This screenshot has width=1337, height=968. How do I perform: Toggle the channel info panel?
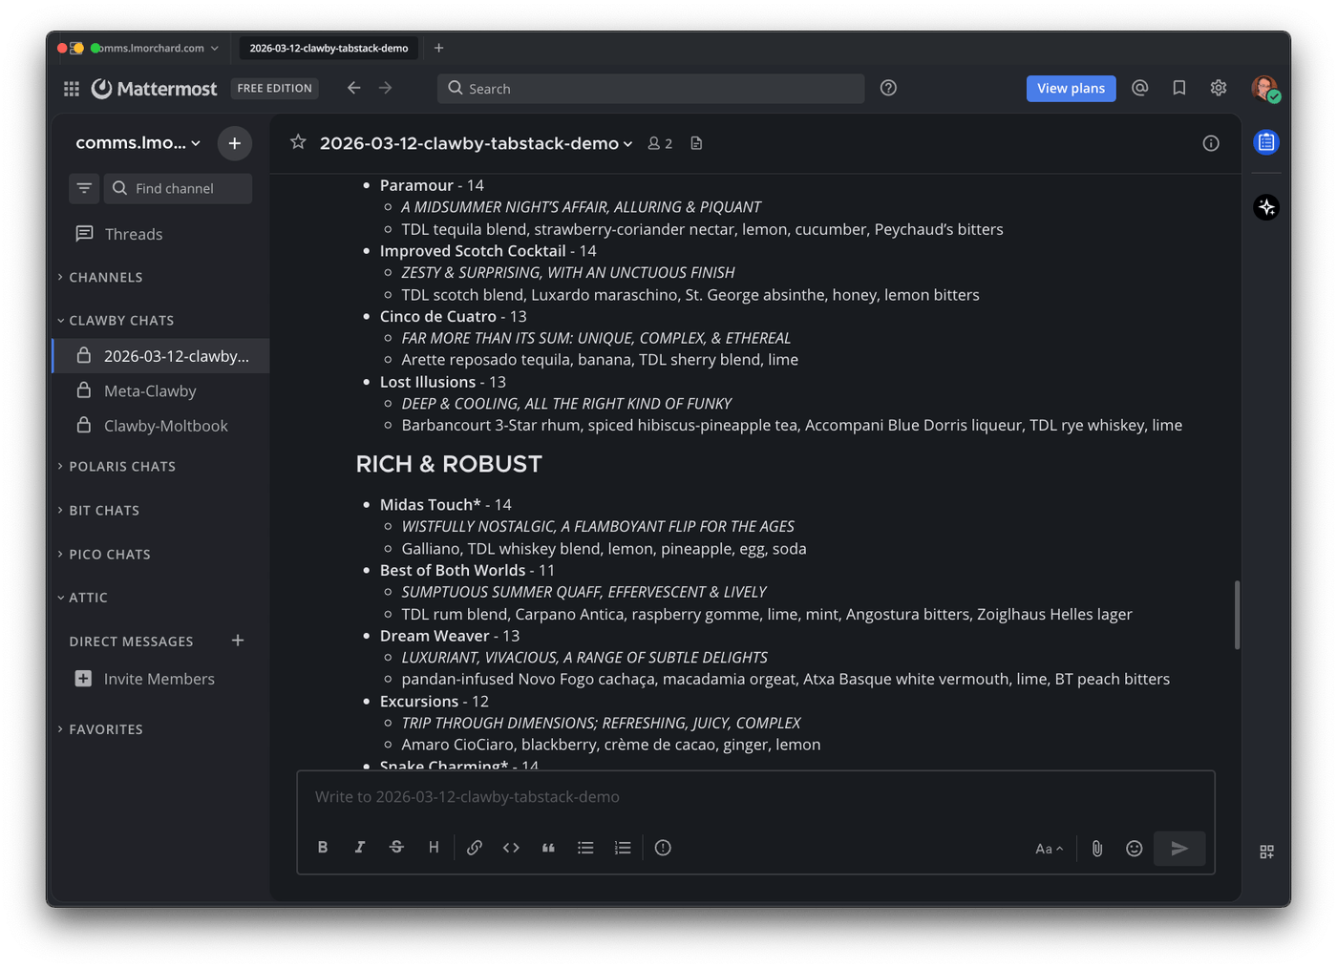(x=1211, y=143)
